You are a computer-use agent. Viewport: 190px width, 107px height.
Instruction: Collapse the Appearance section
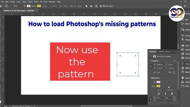tap(149, 78)
